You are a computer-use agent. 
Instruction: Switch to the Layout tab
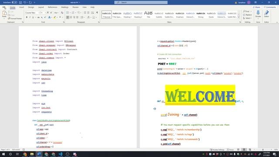tap(41, 7)
